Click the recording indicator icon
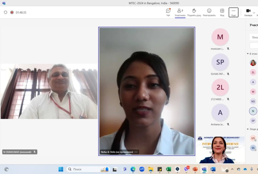Viewport: 258px width, 174px height. tap(12, 12)
